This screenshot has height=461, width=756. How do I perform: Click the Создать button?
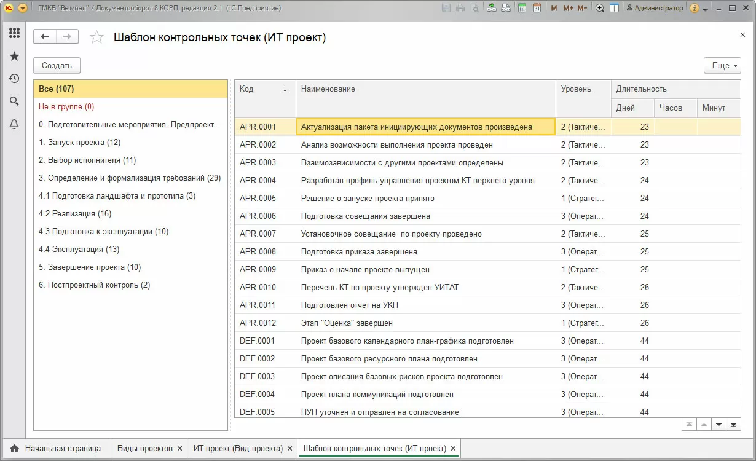point(57,66)
